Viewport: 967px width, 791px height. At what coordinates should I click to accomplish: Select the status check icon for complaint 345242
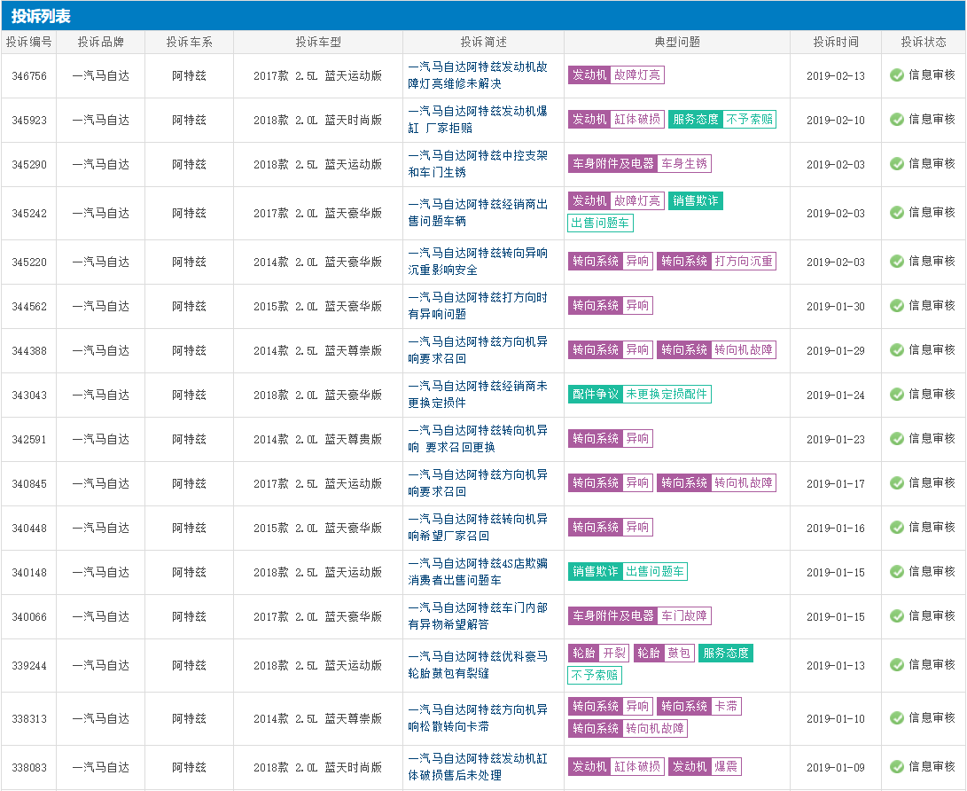(x=897, y=213)
